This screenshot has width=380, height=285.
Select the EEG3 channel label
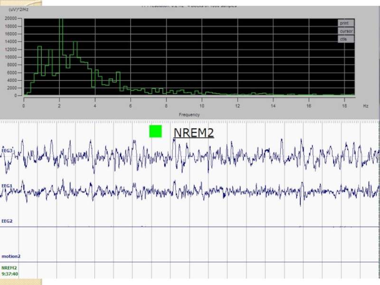pyautogui.click(x=7, y=151)
